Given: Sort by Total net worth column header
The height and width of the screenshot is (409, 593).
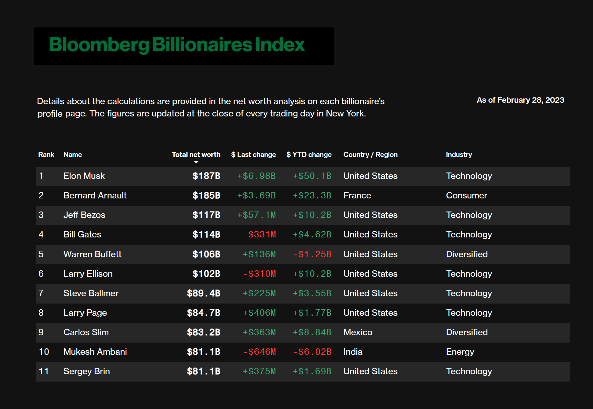Looking at the screenshot, I should [196, 155].
